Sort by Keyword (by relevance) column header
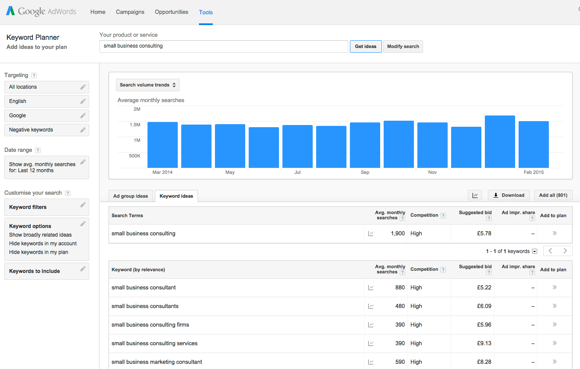This screenshot has width=580, height=369. click(x=138, y=270)
